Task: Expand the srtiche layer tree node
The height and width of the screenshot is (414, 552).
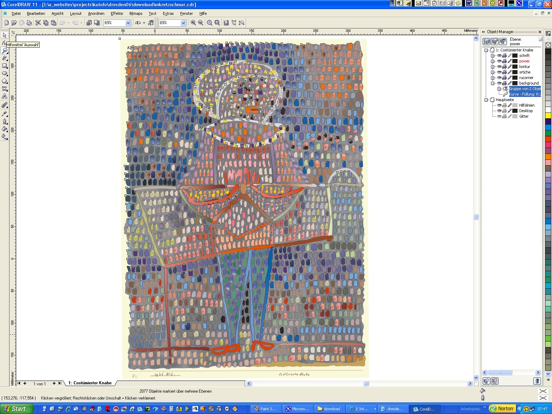Action: coord(493,72)
